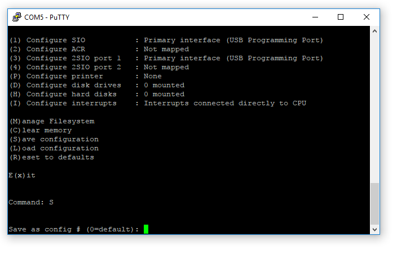Screen dimensions: 397x259
Task: Click the "Command: S" line
Action: [31, 202]
